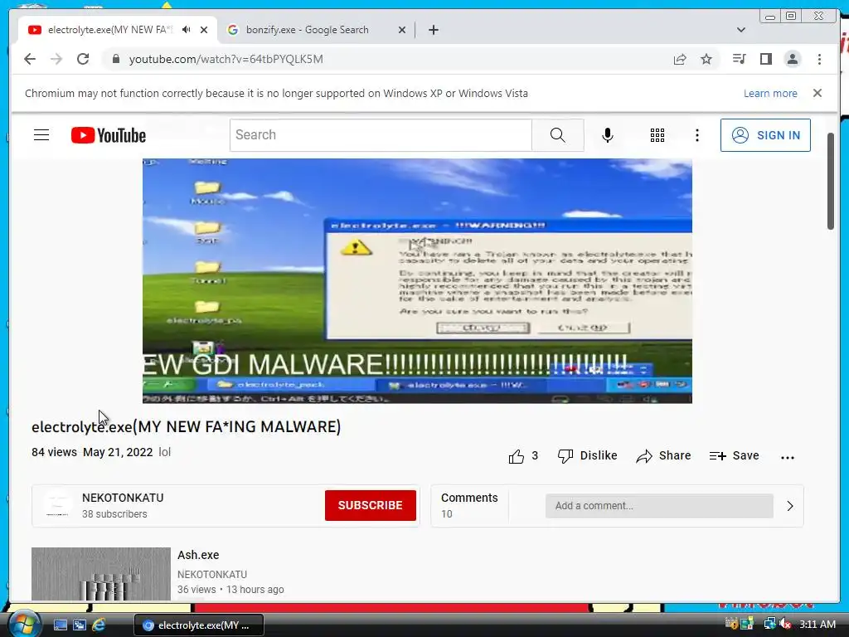Reload the YouTube page

[83, 59]
